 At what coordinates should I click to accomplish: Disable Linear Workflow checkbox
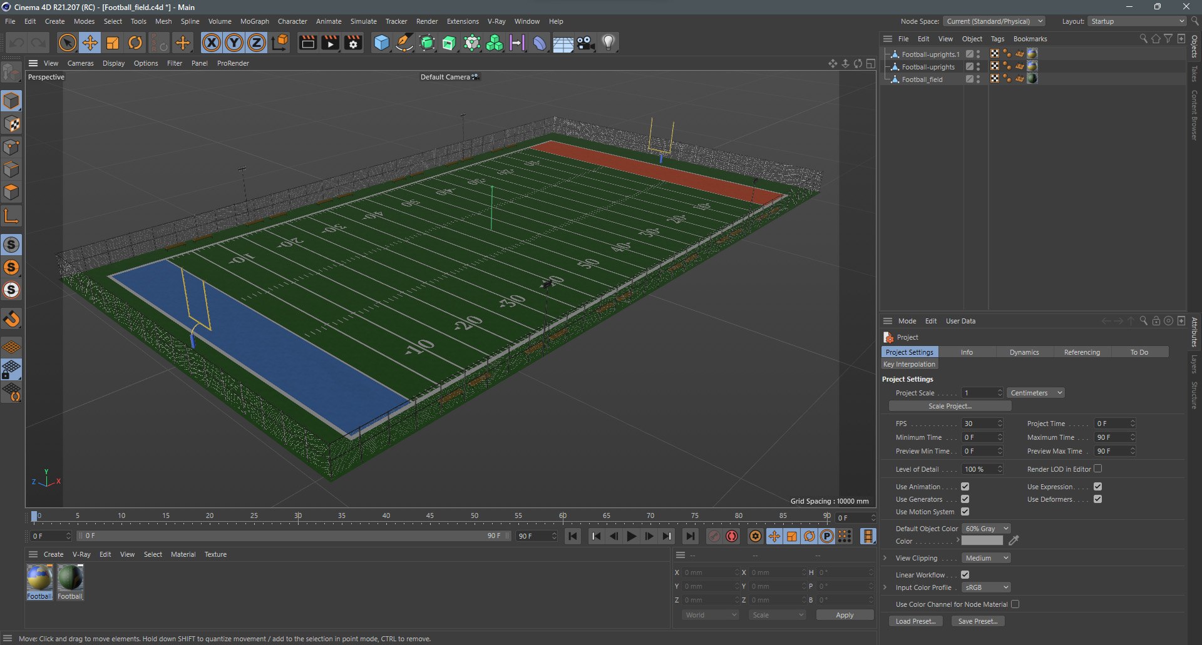click(x=965, y=575)
